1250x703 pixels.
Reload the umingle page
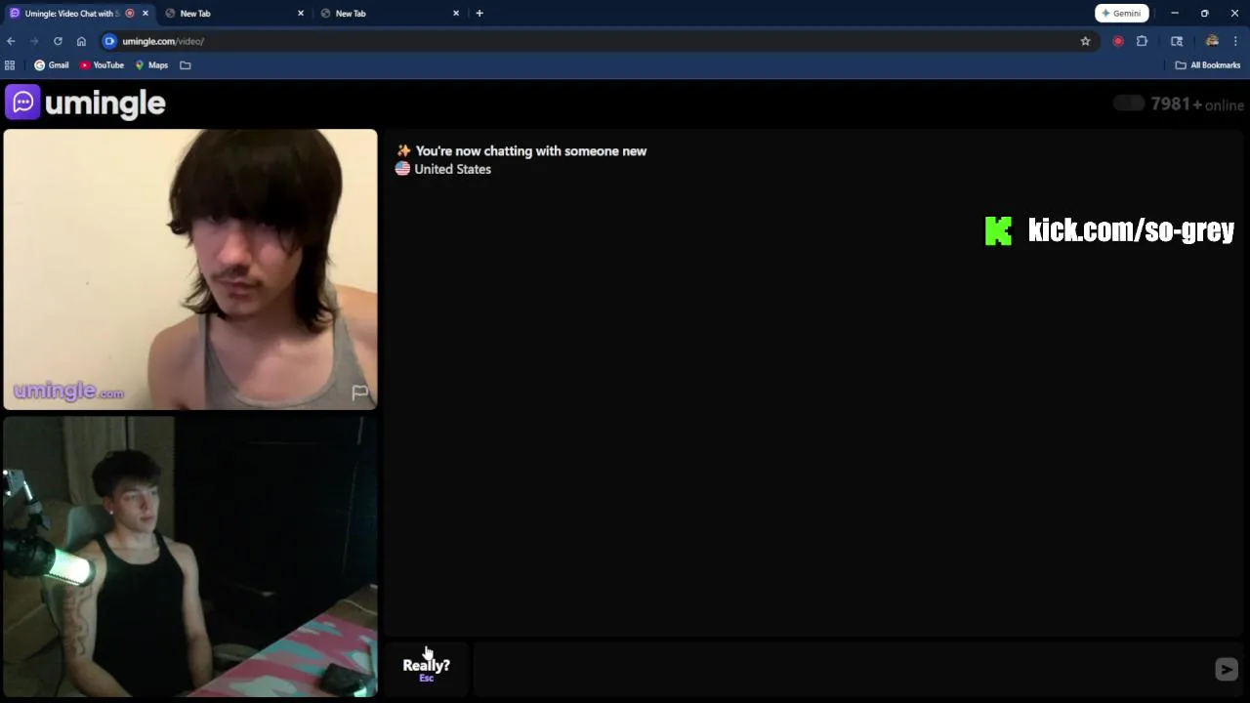pyautogui.click(x=58, y=41)
